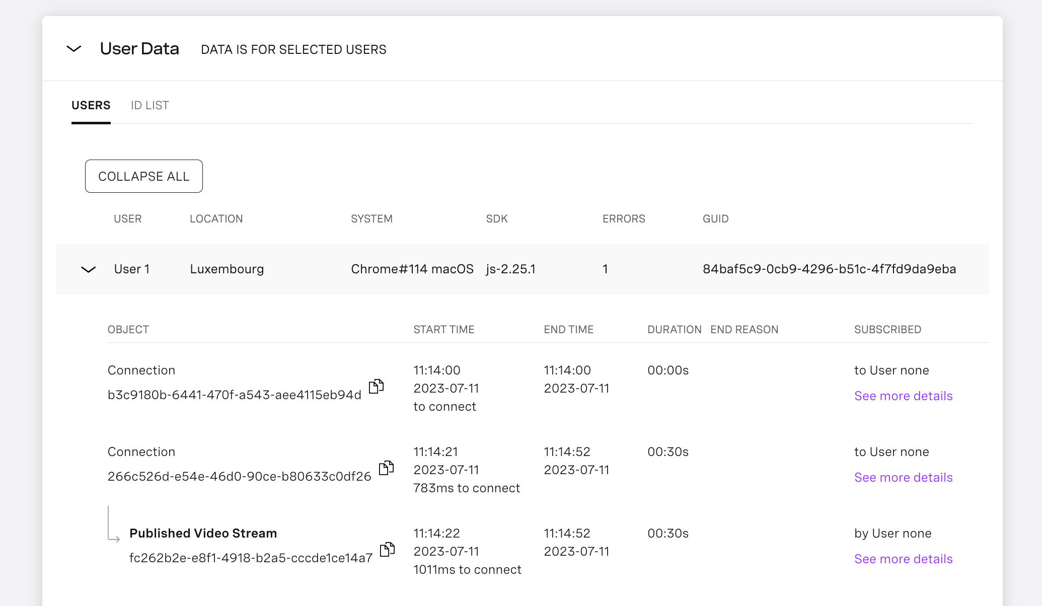Select the copy icon by the second connection
Screen dimensions: 1042x606
387,468
